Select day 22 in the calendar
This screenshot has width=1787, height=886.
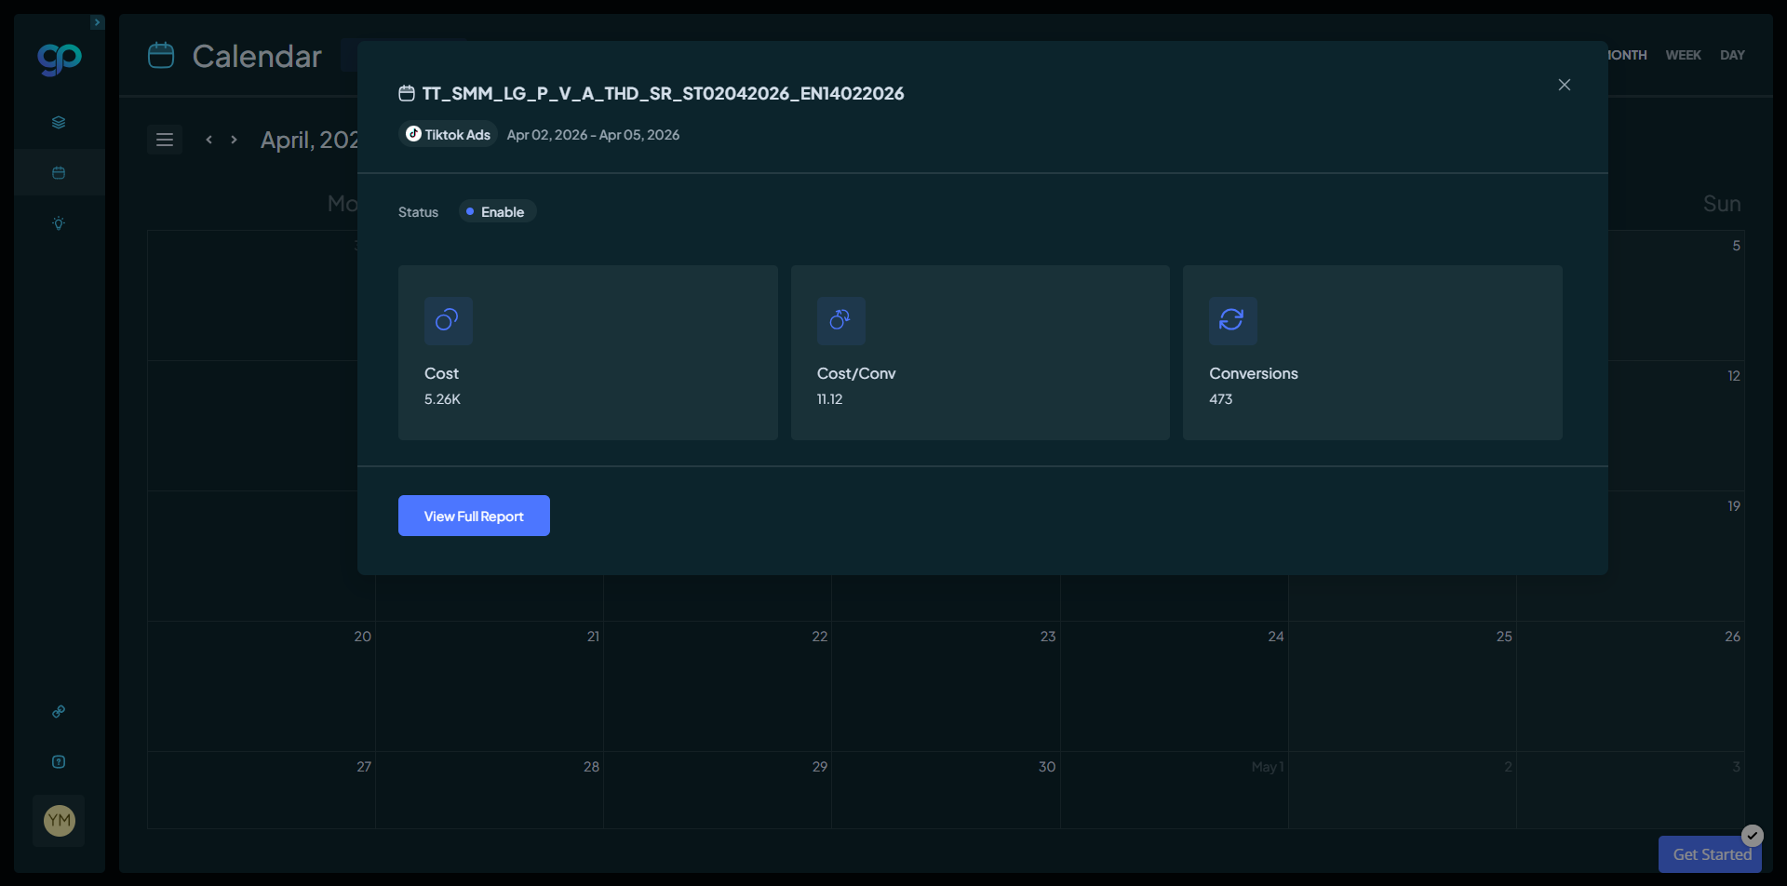pos(718,687)
